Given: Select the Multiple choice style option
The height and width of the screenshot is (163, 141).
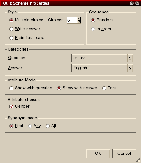Looking at the screenshot, I should coord(11,20).
